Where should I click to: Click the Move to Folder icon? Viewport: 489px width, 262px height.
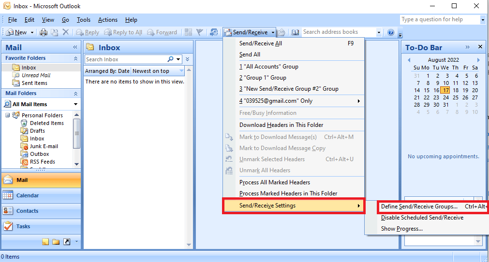[55, 32]
